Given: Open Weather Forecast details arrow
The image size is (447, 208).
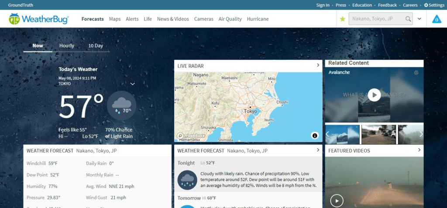Looking at the screenshot, I should tap(318, 150).
